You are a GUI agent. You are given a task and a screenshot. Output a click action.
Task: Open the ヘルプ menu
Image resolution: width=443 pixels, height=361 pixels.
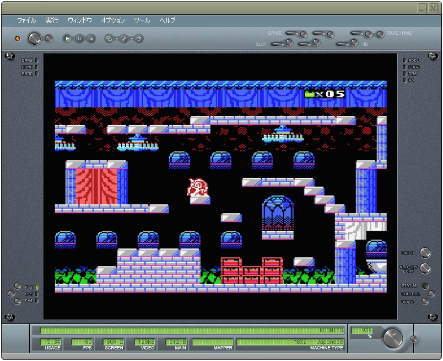(x=168, y=20)
